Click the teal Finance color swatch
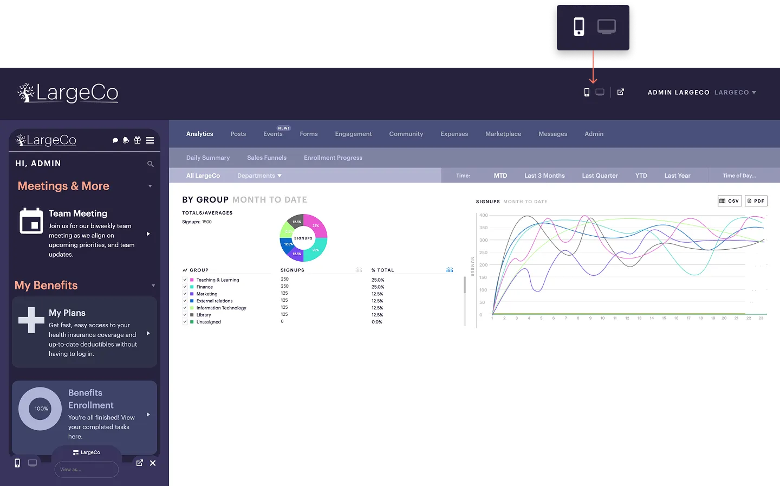This screenshot has height=486, width=780. (192, 287)
